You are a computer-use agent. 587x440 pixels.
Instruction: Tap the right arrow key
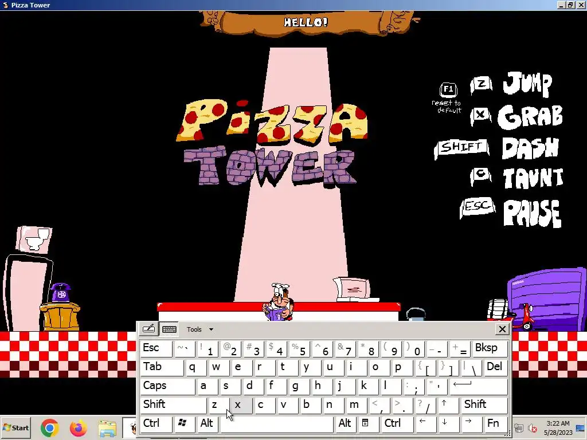pos(471,424)
